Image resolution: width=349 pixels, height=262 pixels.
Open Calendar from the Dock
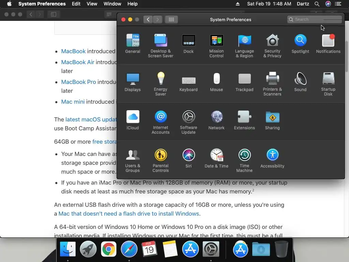149,249
